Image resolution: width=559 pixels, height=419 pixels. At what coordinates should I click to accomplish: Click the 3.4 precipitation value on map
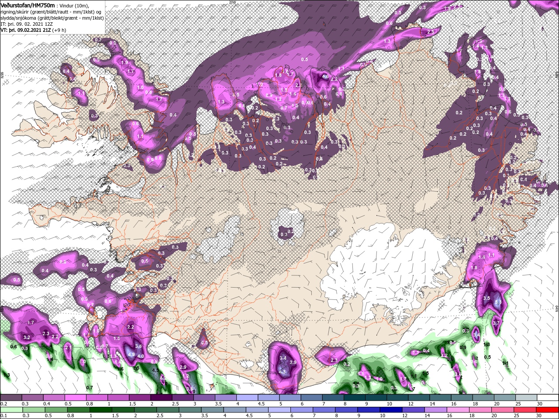[283, 358]
